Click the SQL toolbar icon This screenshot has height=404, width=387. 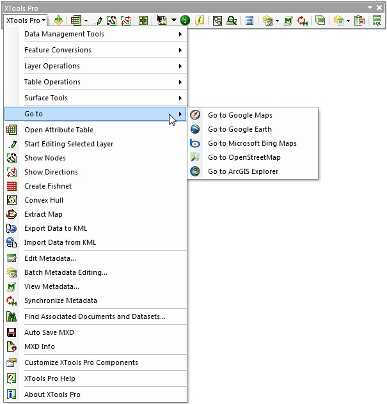(x=377, y=20)
